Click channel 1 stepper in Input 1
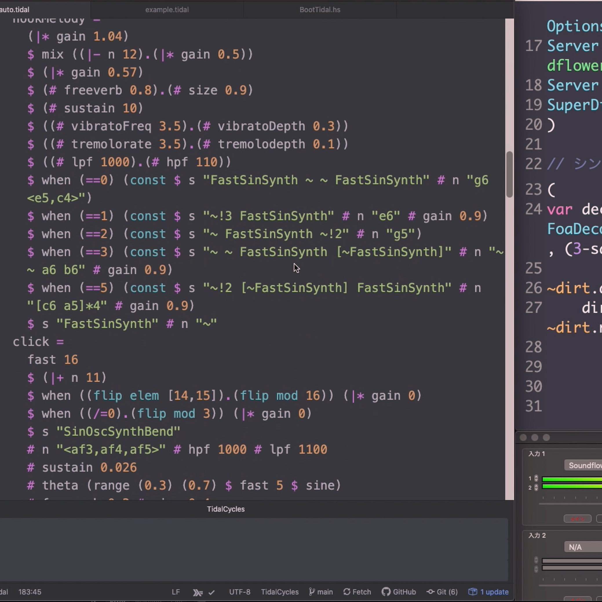The image size is (602, 602). [536, 478]
